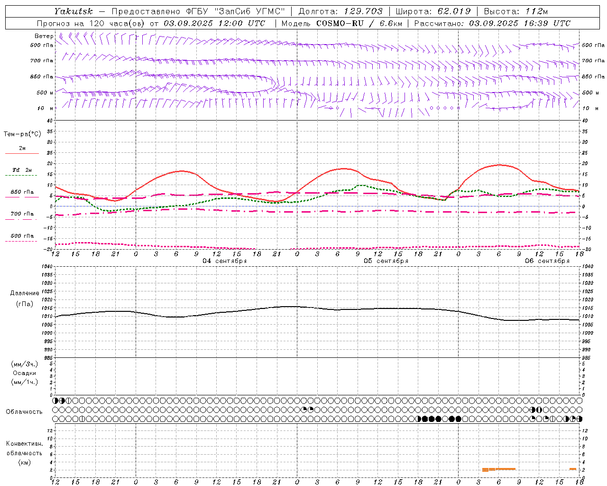
Task: Click the "Давление" pressure panel label
Action: 25,293
